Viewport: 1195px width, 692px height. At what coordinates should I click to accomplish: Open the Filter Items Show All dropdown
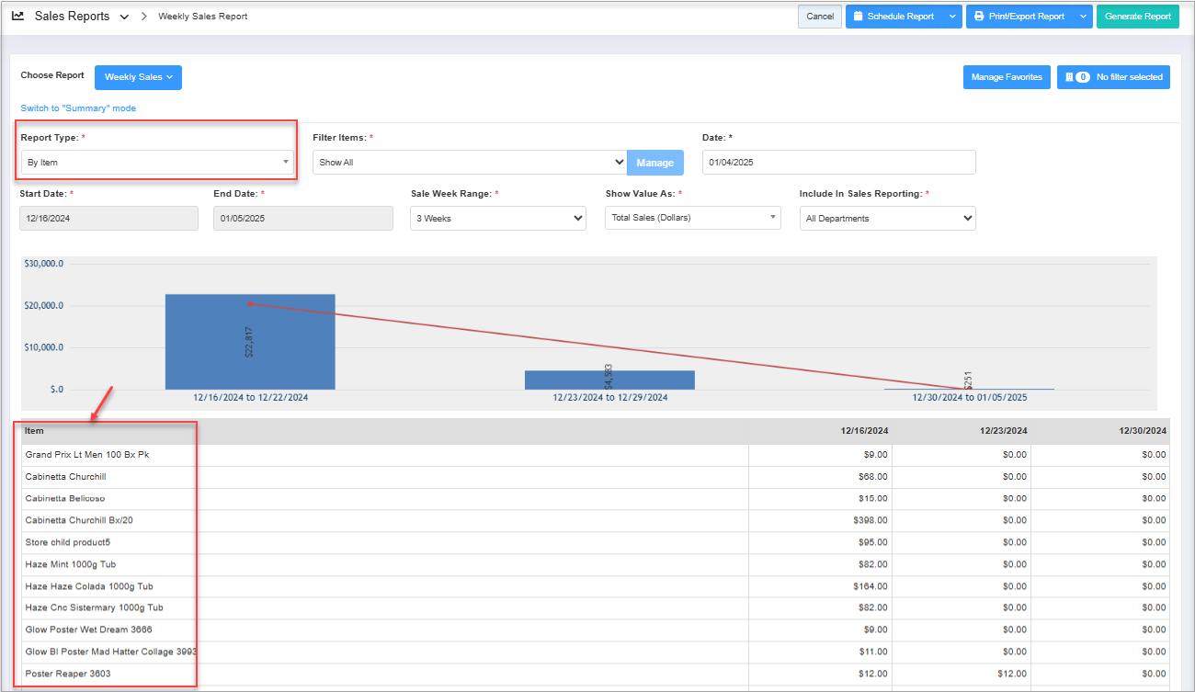[x=470, y=163]
